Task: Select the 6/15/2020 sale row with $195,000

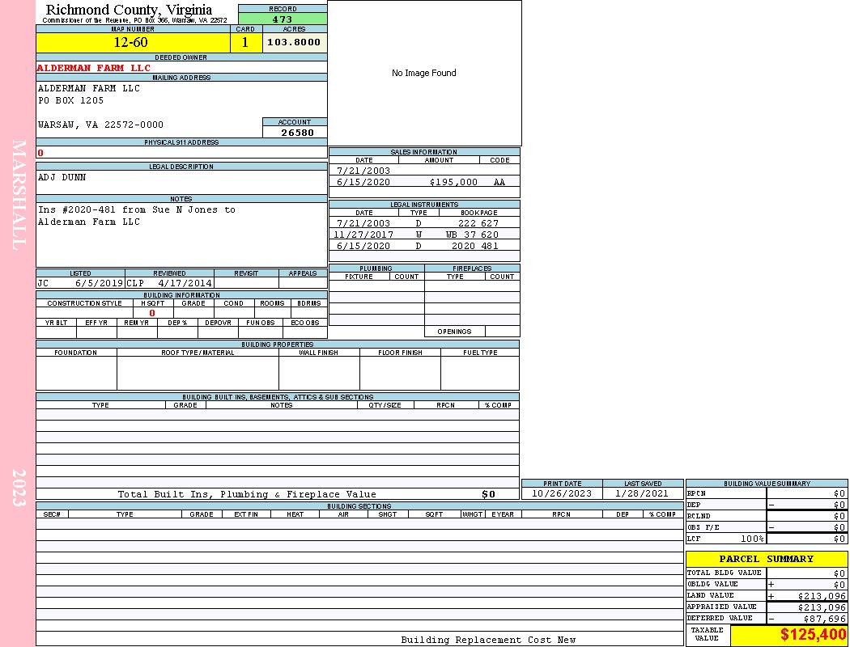Action: (423, 183)
